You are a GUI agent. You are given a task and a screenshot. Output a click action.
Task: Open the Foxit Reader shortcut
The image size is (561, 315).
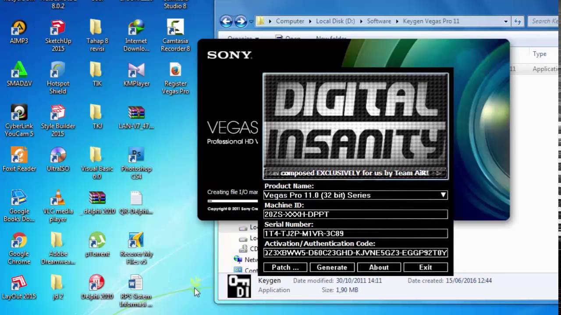19,159
